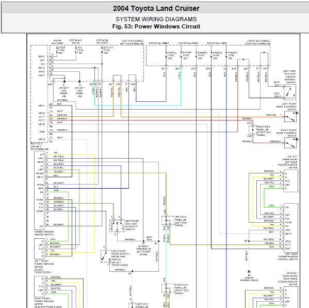Click the "HOT IN ON OR START" note
Screen dimensions: 309x308
102,41
